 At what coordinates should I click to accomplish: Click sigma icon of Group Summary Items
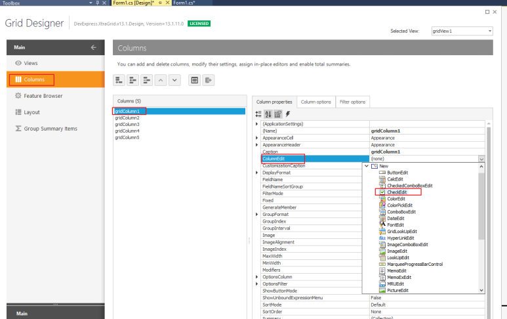coord(18,129)
